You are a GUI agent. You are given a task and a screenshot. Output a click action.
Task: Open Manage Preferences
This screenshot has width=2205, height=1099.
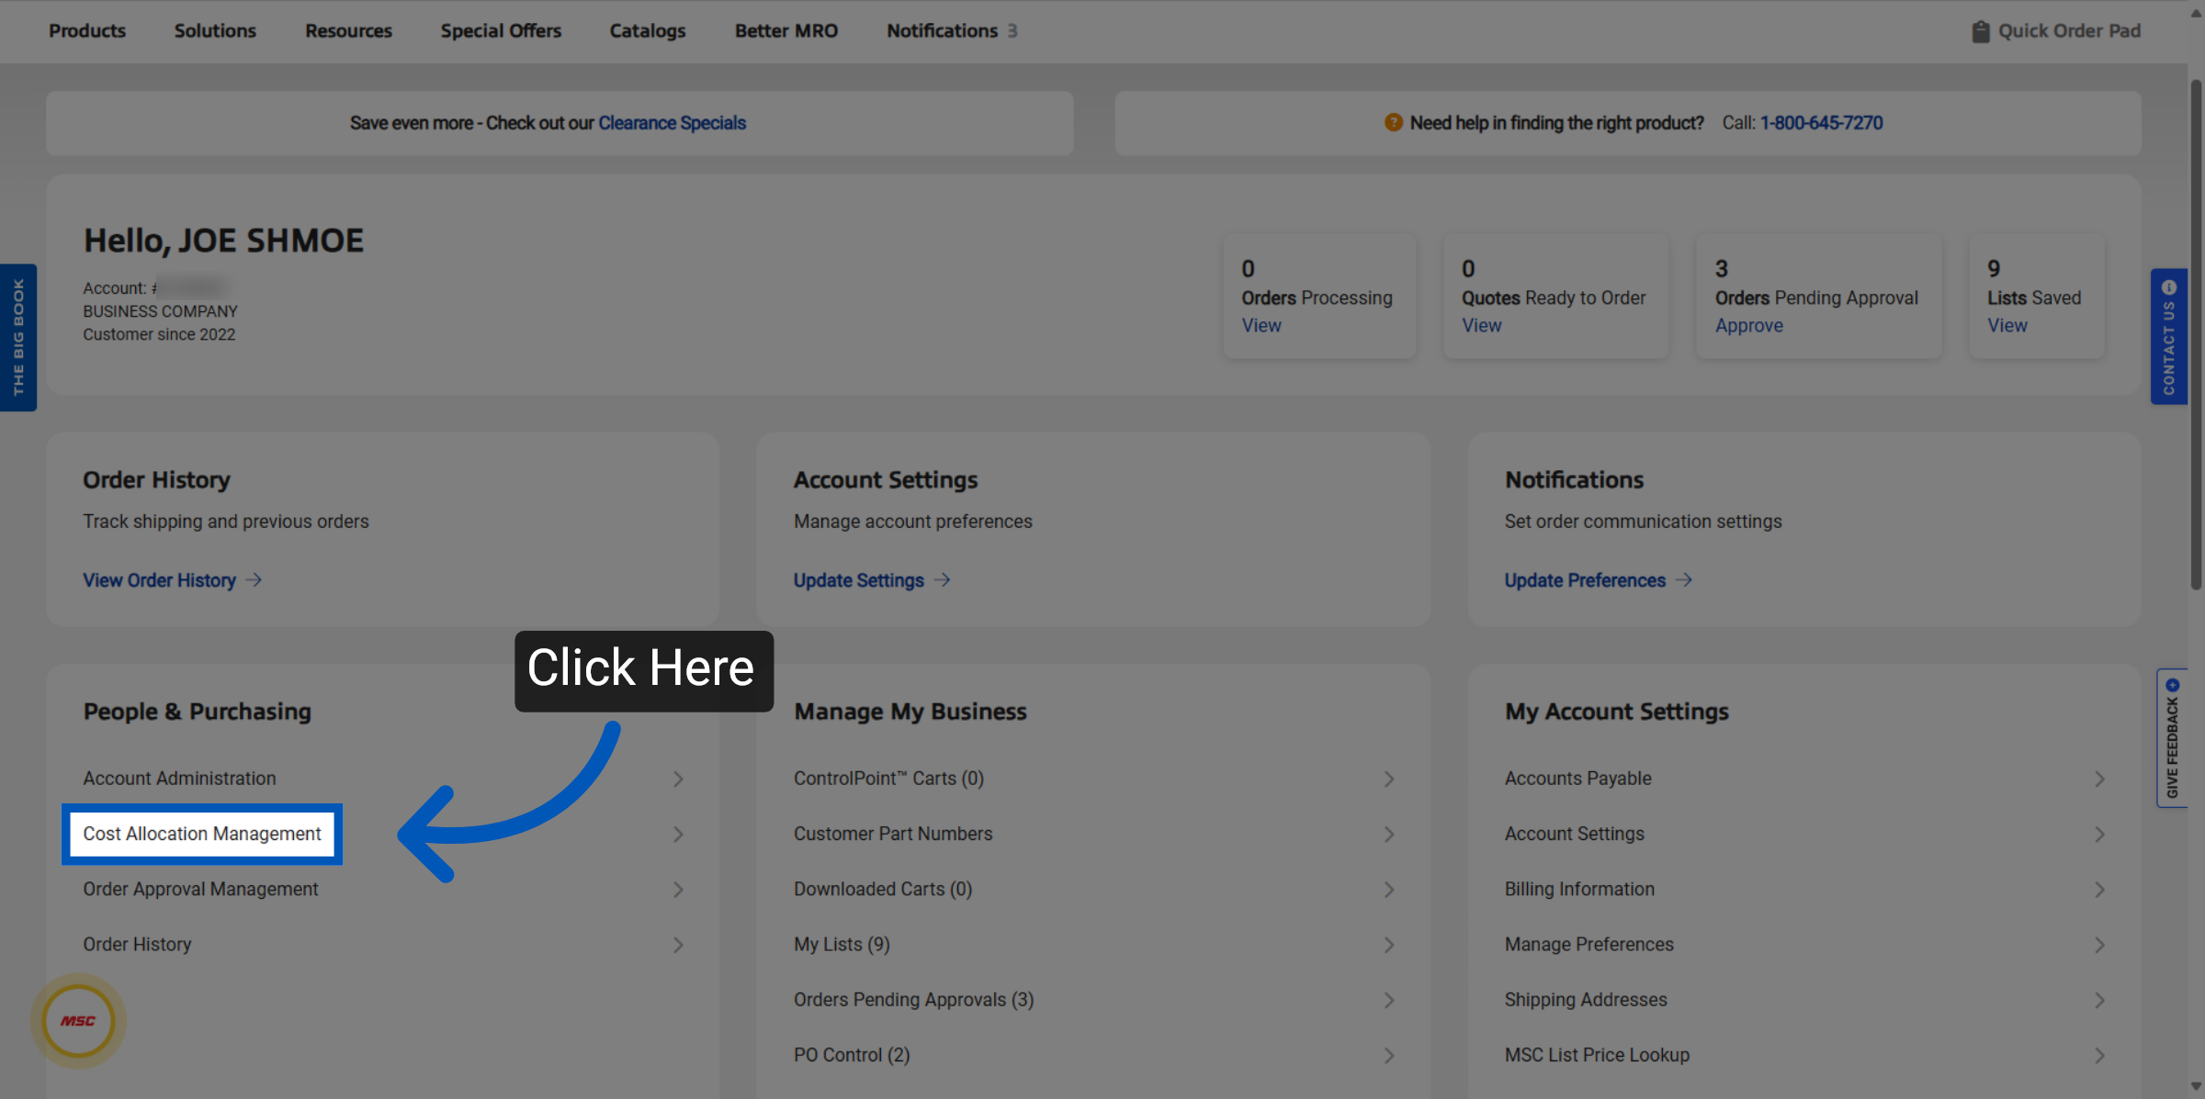(1589, 945)
